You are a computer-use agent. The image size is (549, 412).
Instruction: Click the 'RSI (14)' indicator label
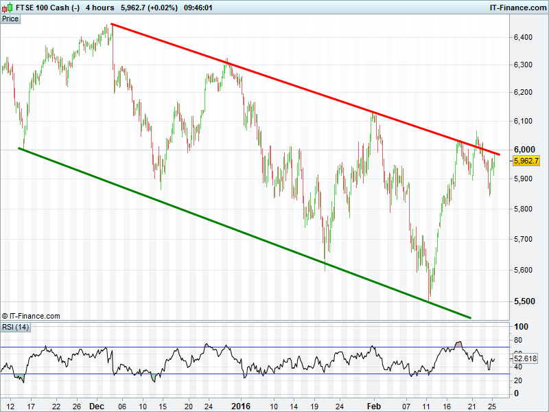point(15,328)
